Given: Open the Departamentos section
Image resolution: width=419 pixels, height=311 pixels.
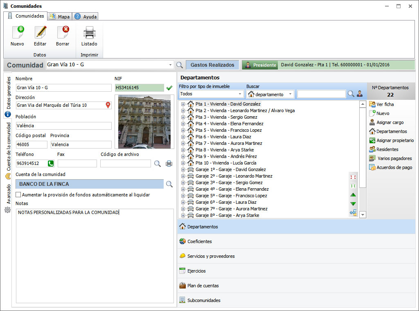Looking at the screenshot, I should click(296, 227).
